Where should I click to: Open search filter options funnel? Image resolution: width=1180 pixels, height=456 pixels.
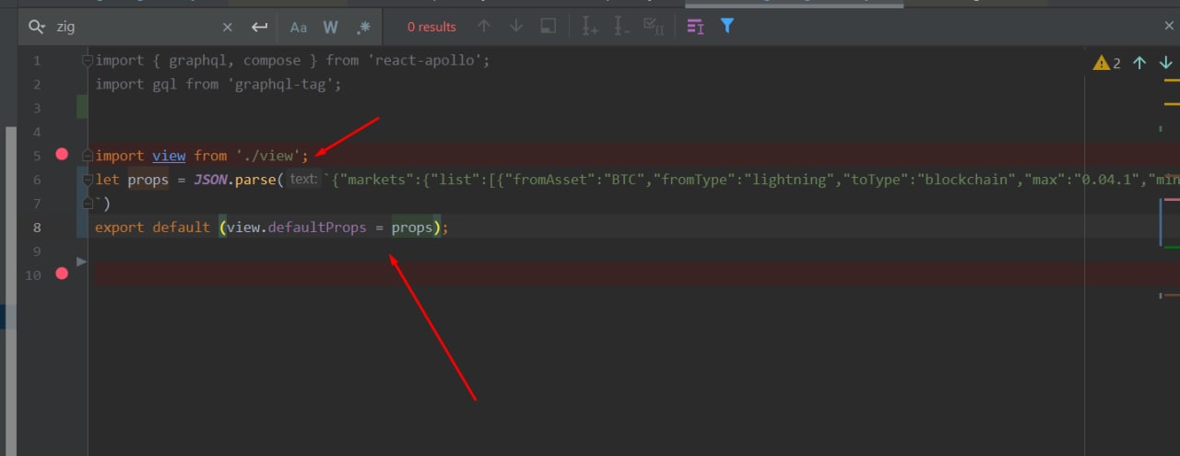coord(727,26)
